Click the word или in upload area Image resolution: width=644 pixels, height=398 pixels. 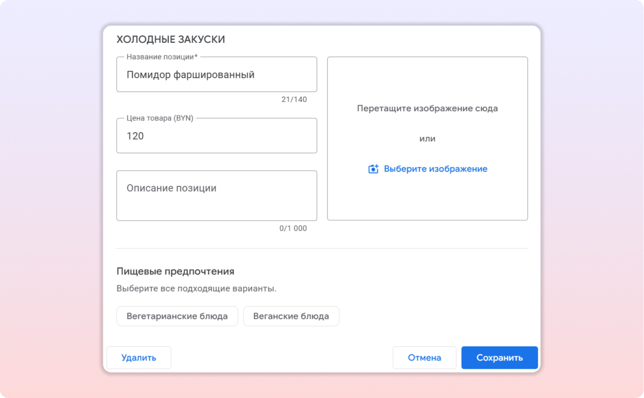tap(427, 138)
